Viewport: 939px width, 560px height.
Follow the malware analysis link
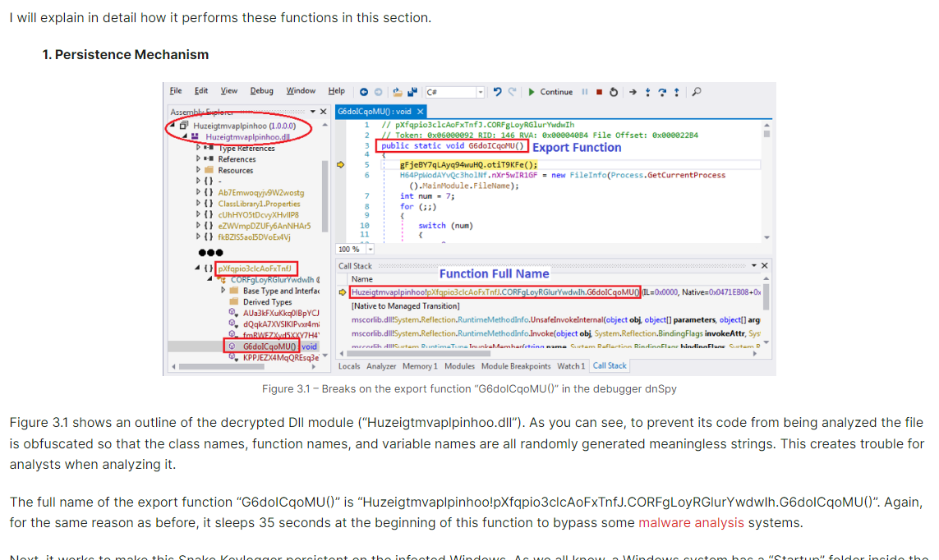(x=690, y=522)
